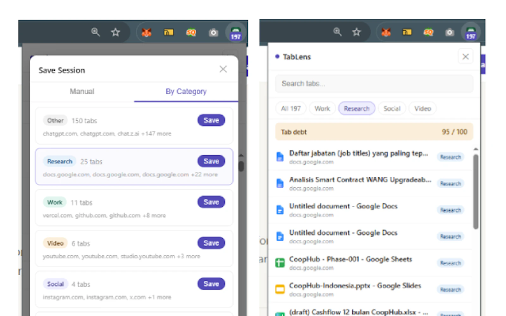
Task: Open CoopHub - Phase-001 - Google Sheets entry
Action: [x=370, y=263]
